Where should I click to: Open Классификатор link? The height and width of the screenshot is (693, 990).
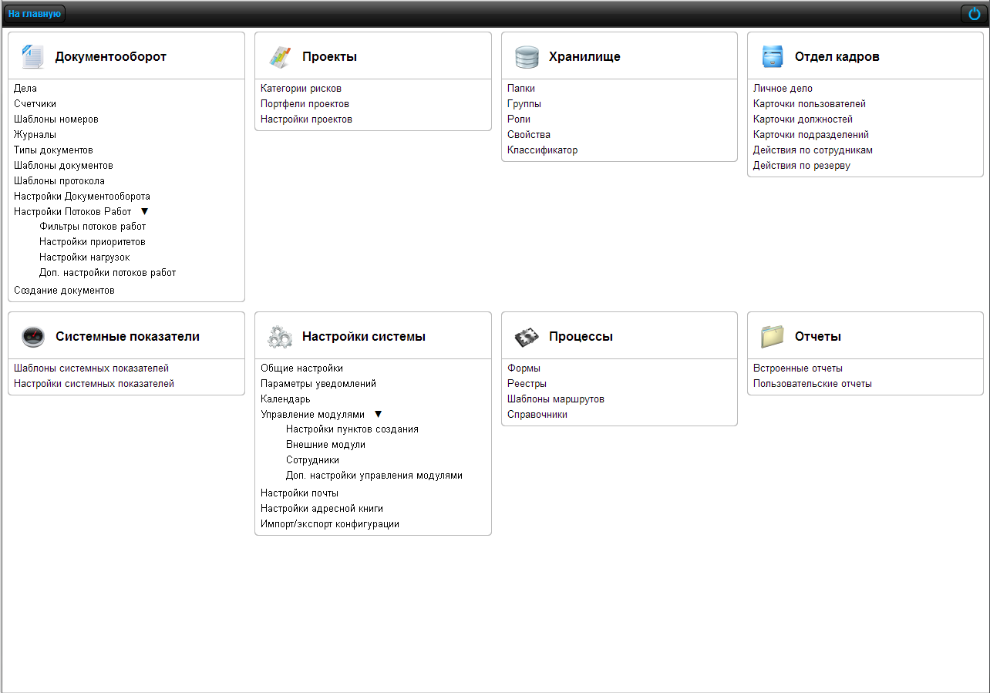[542, 150]
